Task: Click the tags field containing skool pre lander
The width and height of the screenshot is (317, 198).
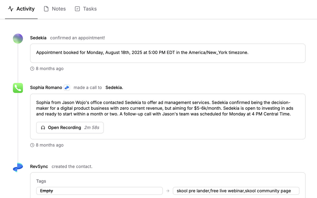Action: 236,191
